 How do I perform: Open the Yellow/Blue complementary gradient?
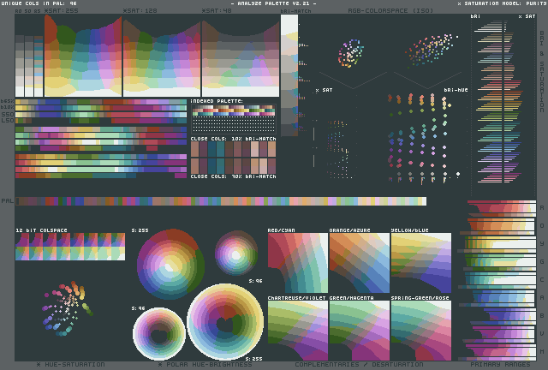420,263
